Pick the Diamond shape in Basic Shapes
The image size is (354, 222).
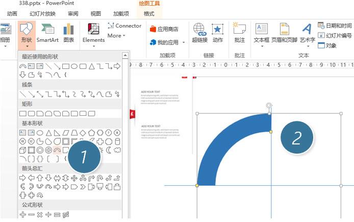83,133
